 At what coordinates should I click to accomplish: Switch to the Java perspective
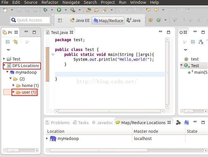133,20
